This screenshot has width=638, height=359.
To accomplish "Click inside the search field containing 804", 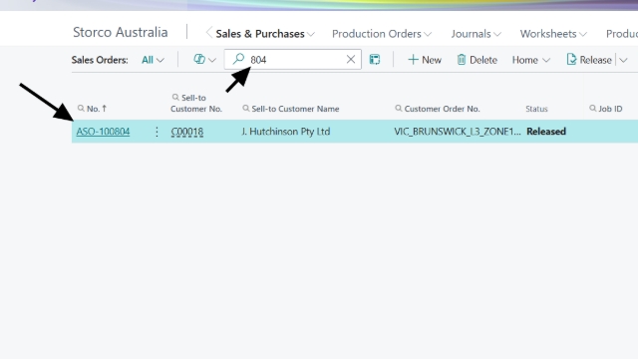I will [x=293, y=60].
